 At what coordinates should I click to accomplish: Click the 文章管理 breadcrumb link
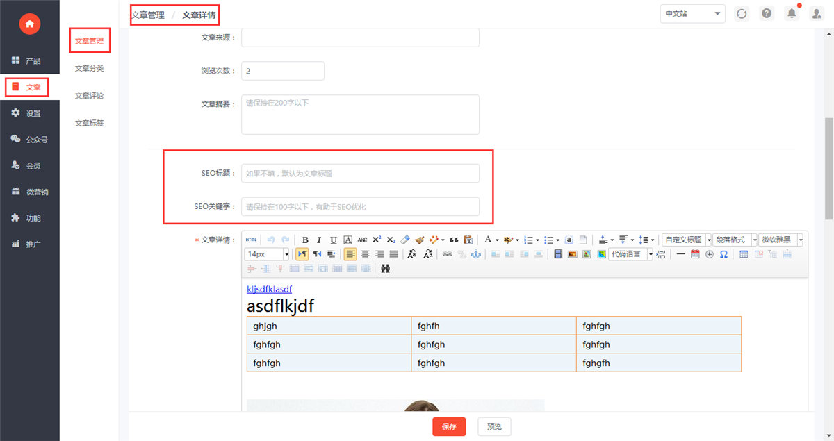coord(148,15)
